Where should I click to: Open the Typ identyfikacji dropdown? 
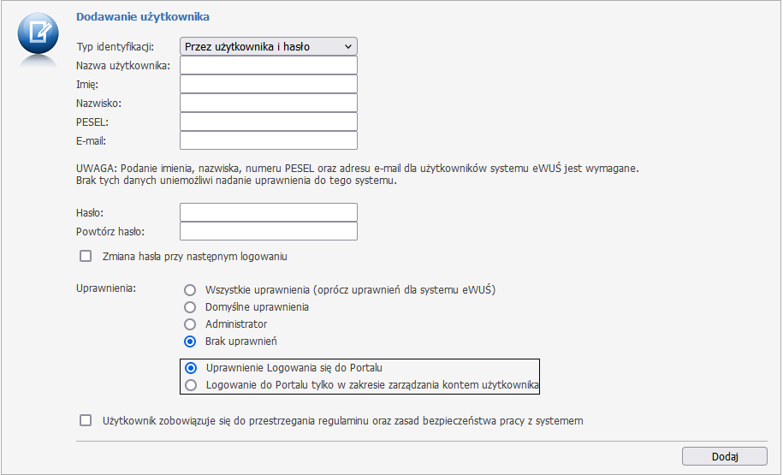click(268, 46)
